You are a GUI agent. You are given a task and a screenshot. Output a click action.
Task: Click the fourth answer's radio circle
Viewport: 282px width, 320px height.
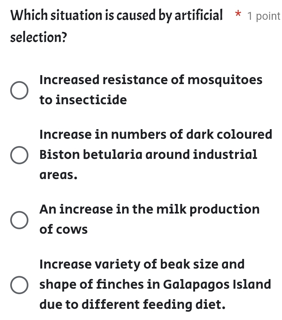(x=19, y=284)
